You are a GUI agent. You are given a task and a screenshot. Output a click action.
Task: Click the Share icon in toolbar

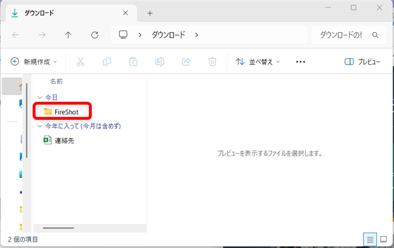point(186,62)
